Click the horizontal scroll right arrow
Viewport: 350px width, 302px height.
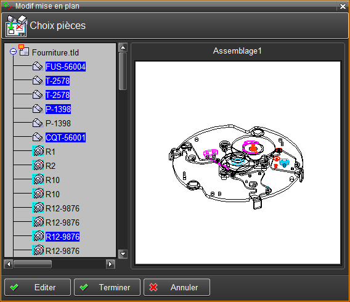pos(110,264)
